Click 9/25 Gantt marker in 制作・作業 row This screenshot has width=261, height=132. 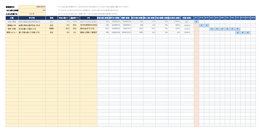click(x=217, y=29)
